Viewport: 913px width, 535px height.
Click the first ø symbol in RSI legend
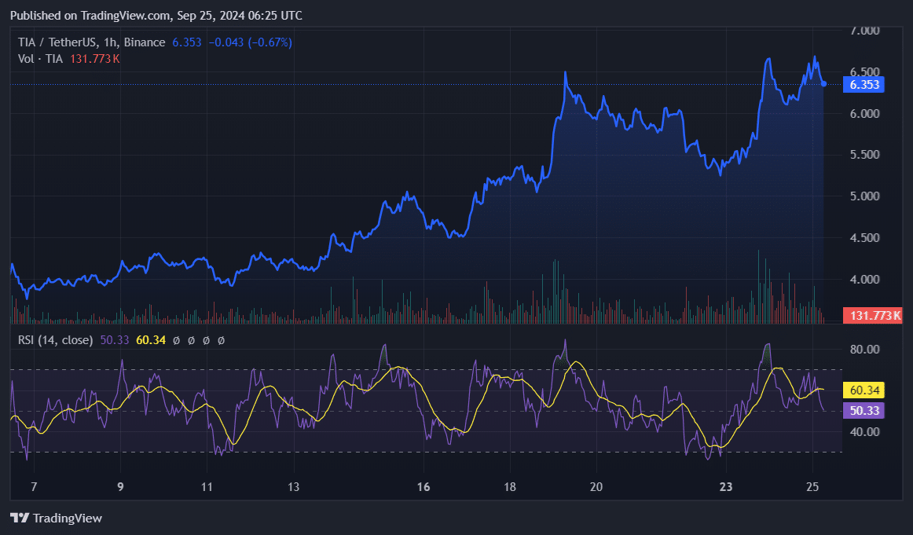pyautogui.click(x=176, y=340)
